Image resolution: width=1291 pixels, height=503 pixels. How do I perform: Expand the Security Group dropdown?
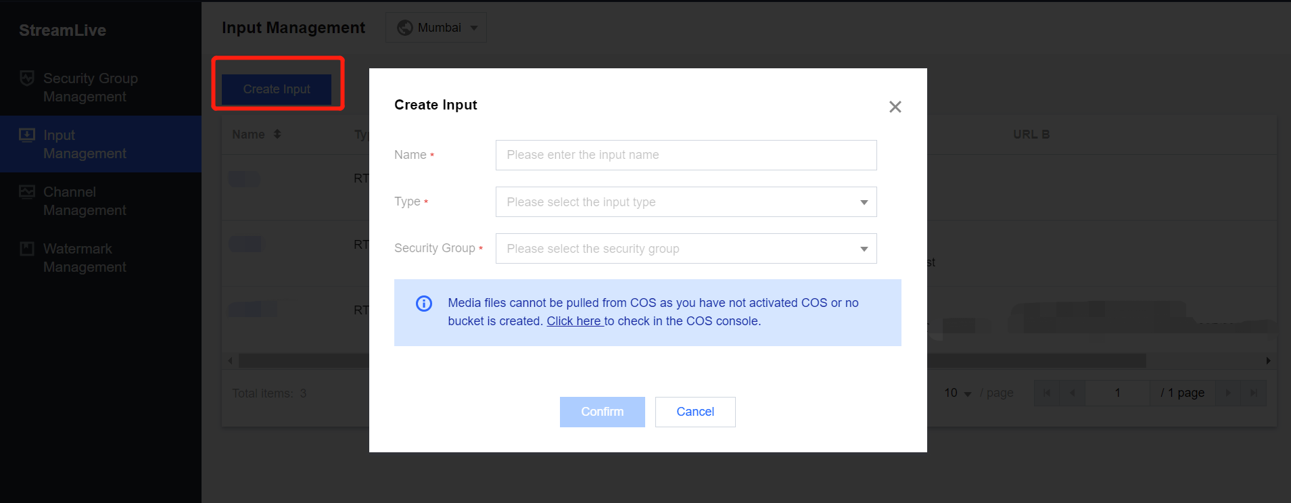pos(686,249)
